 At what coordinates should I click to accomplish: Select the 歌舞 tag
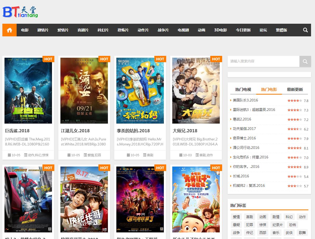point(302,233)
